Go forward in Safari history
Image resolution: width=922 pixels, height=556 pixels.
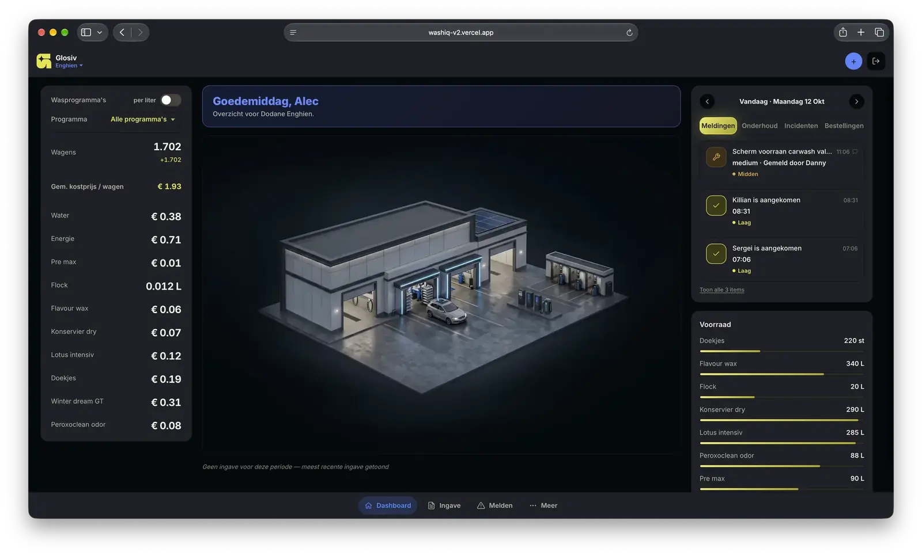[x=140, y=32]
